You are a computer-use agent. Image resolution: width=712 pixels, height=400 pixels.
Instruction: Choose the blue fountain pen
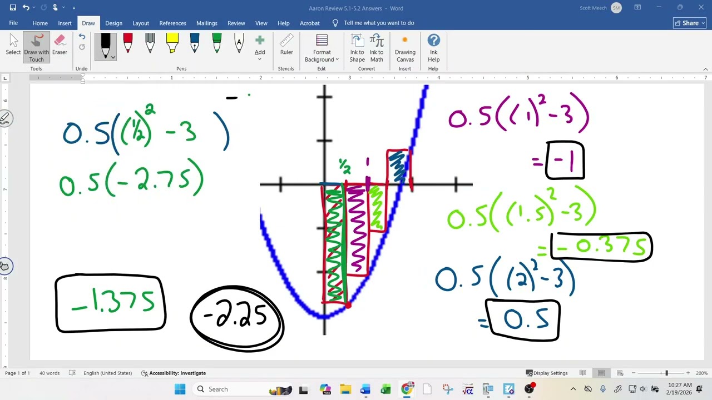point(195,44)
